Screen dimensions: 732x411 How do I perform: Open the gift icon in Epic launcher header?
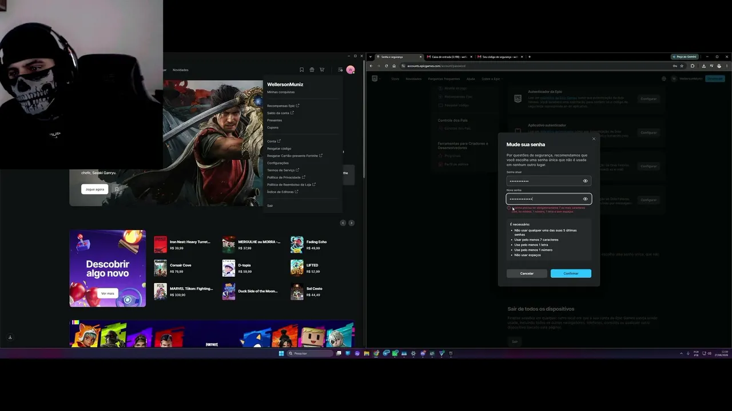(x=312, y=70)
